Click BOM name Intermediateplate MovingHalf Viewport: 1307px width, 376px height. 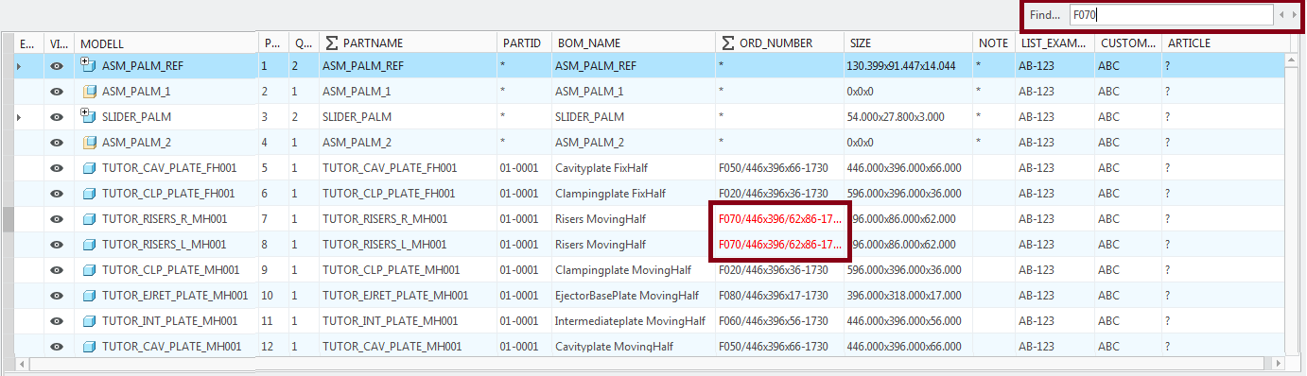(630, 321)
